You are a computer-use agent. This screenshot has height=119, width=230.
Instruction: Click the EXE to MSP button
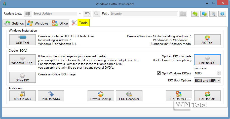click(x=179, y=96)
